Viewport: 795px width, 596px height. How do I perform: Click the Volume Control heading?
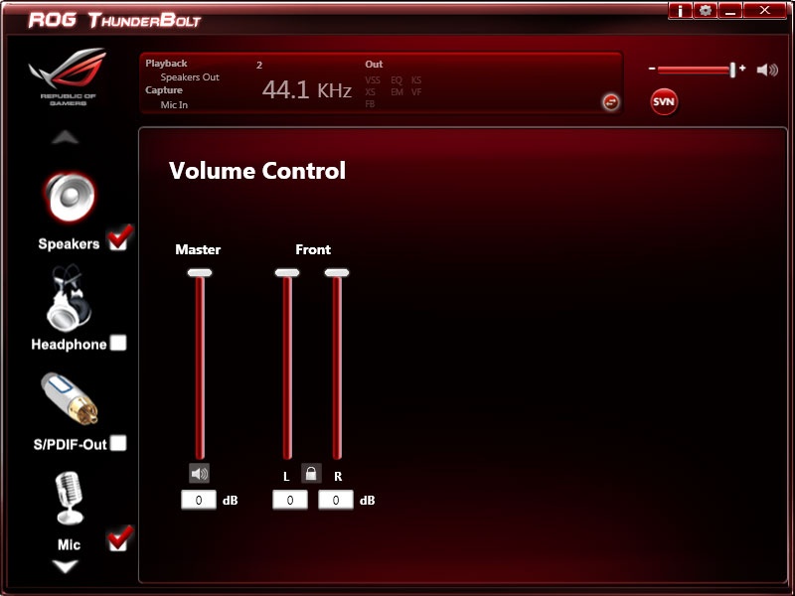click(x=257, y=170)
